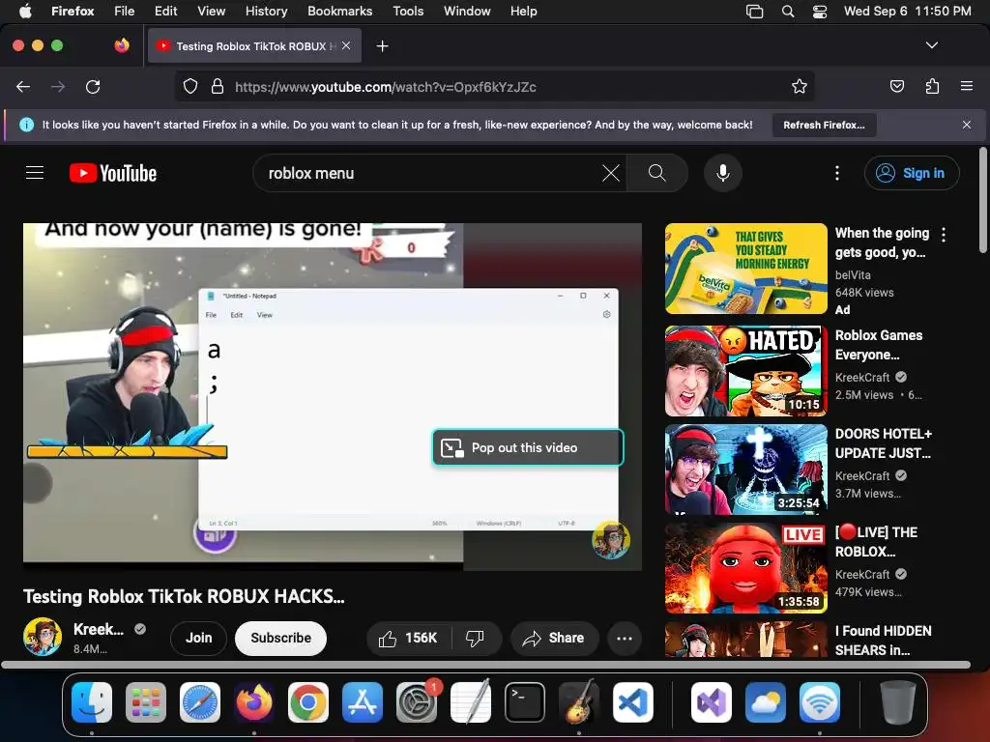Image resolution: width=990 pixels, height=742 pixels.
Task: Open the File menu
Action: coord(125,11)
